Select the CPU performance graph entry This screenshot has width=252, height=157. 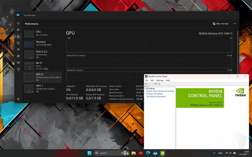tap(42, 33)
